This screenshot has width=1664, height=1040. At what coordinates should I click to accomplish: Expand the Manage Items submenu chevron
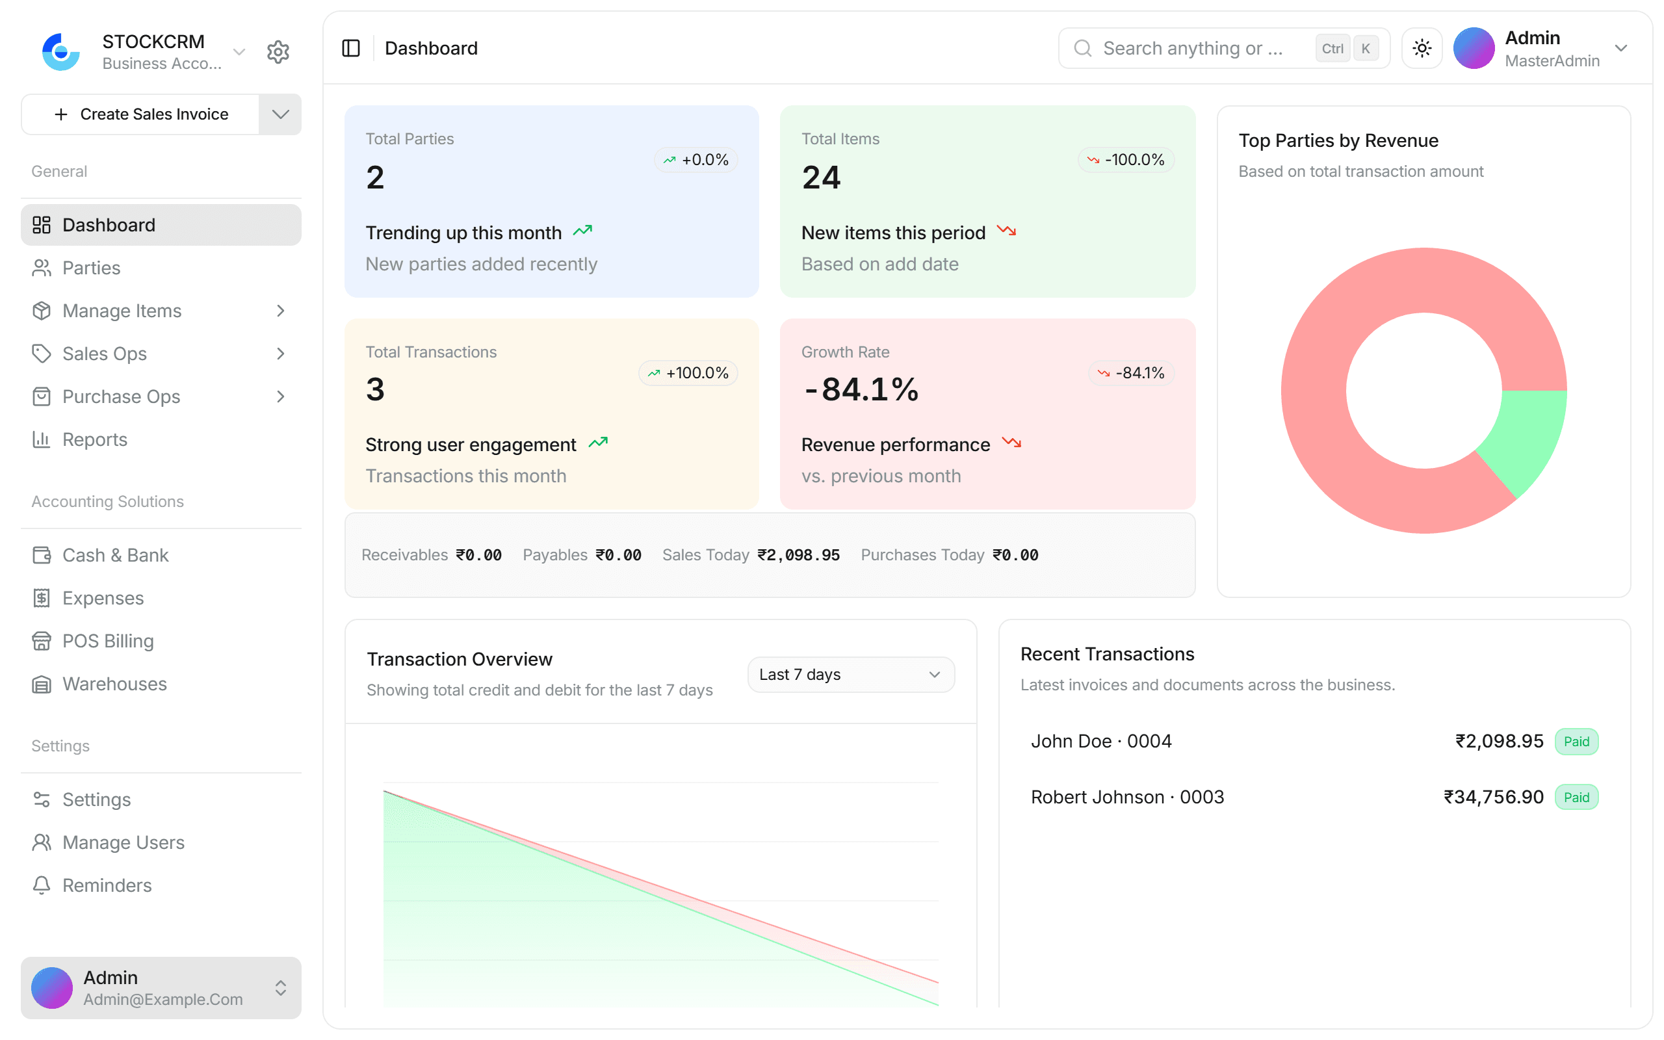click(281, 311)
